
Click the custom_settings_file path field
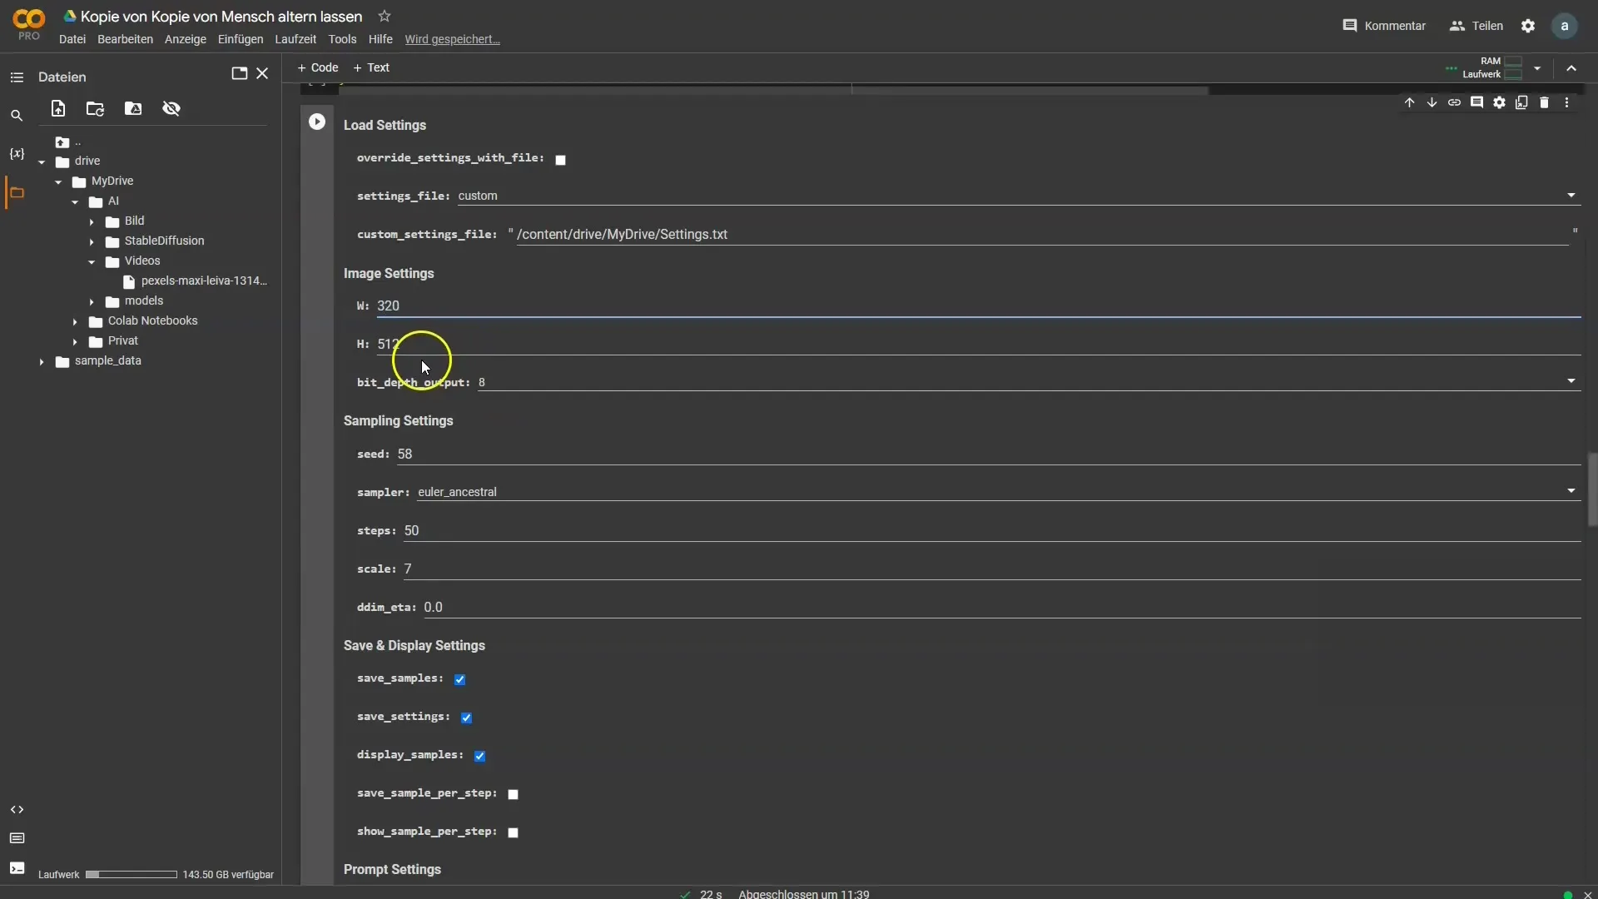tap(1042, 234)
